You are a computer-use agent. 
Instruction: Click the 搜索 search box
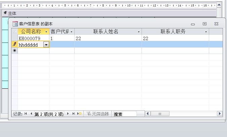coord(124,114)
